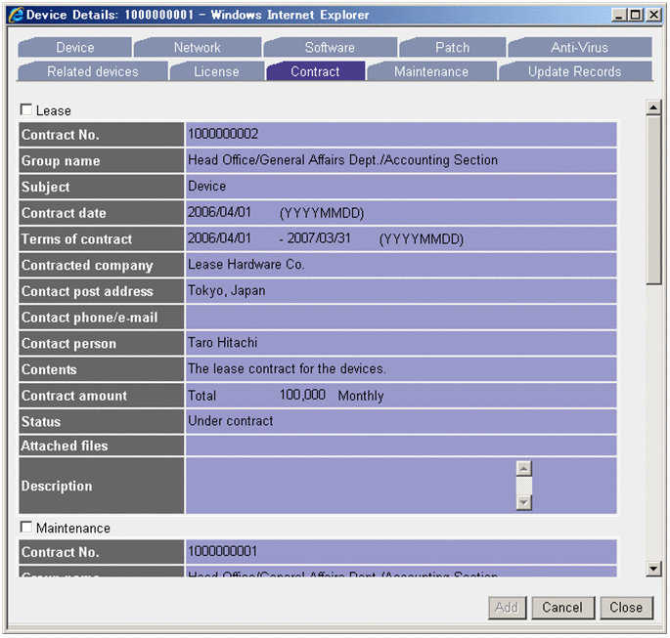Select maintenance contract number 1000000001

click(223, 551)
